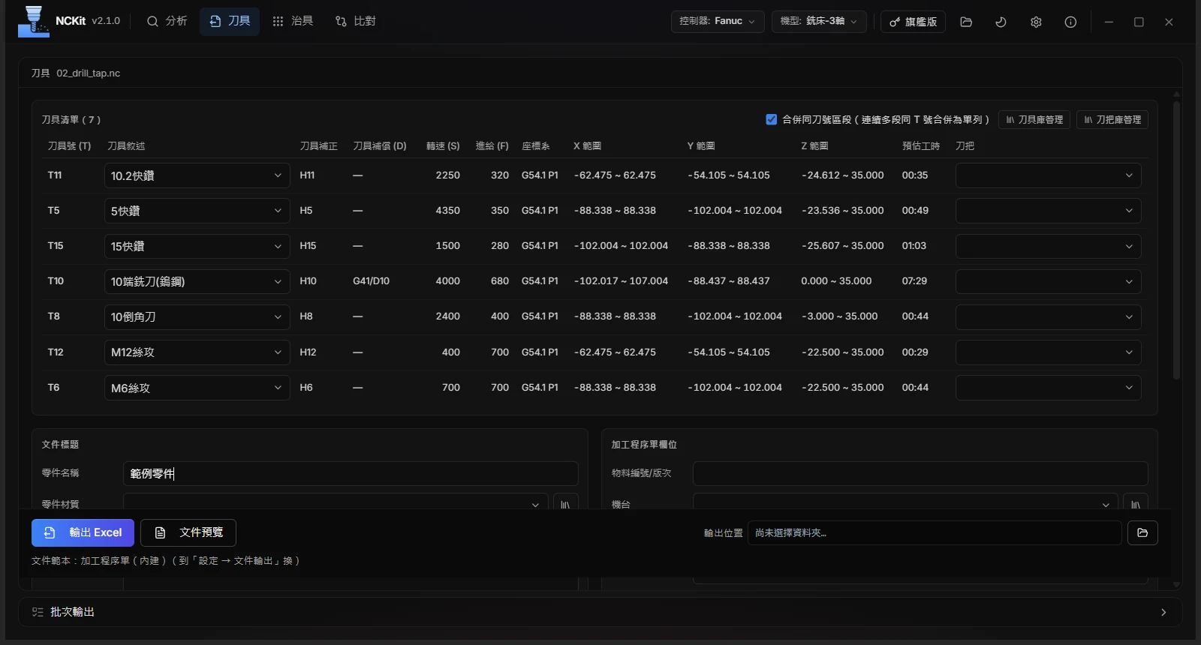
Task: Open the 零件材質 dropdown
Action: pos(336,504)
